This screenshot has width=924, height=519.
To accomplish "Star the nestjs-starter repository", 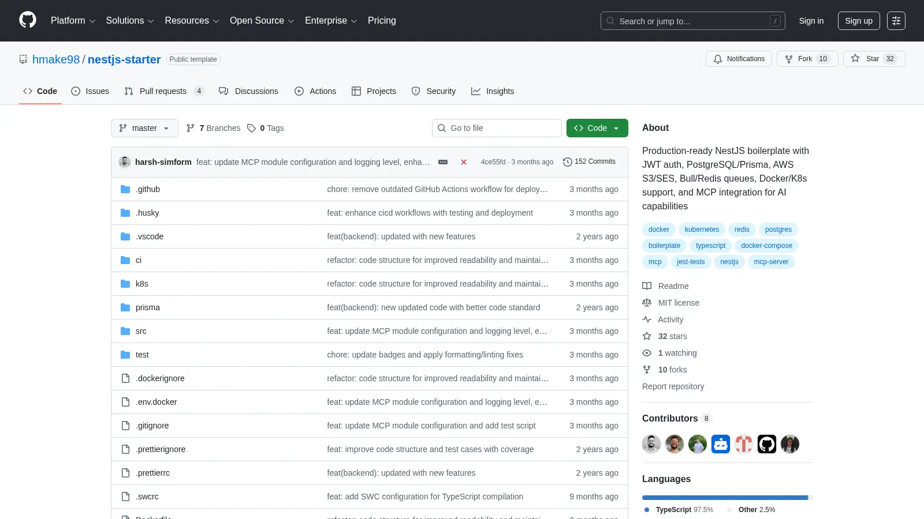I will pos(874,59).
